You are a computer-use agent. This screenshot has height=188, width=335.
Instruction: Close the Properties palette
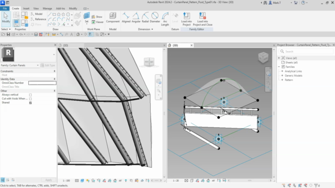click(x=55, y=45)
